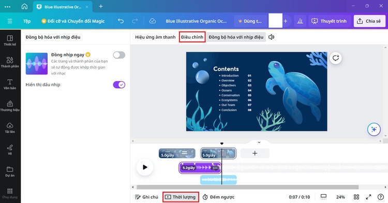The width and height of the screenshot is (388, 203).
Task: Open Đổi cỡ và Chuyển đổi Magic
Action: 73,21
